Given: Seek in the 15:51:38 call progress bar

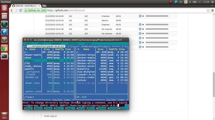Looking at the screenshot, I should 157,29.
